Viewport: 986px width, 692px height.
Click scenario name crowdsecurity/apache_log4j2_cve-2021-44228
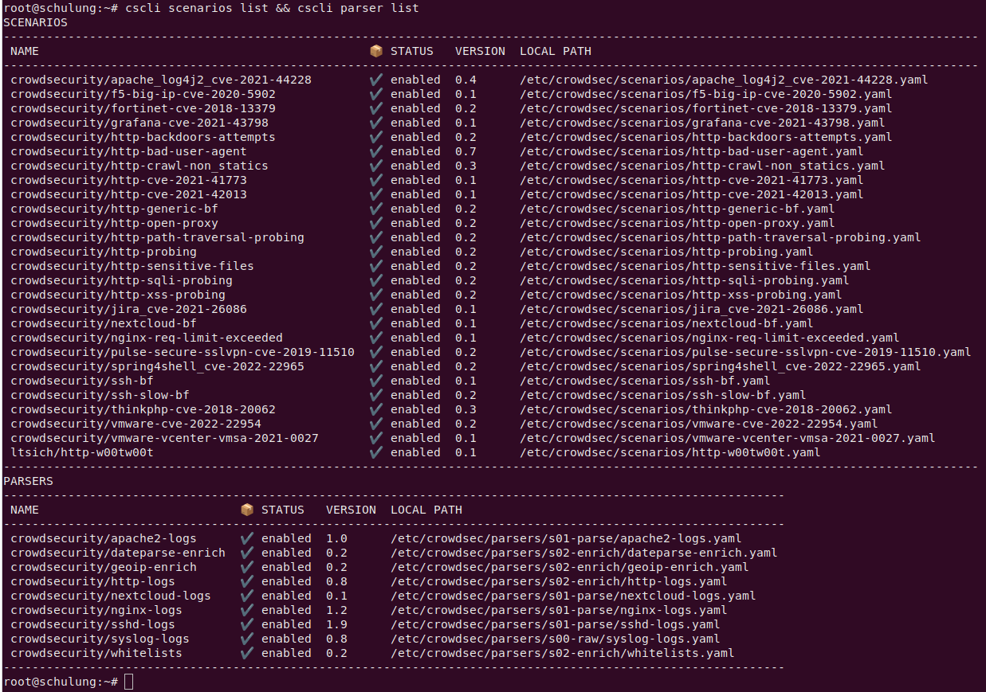[x=161, y=80]
